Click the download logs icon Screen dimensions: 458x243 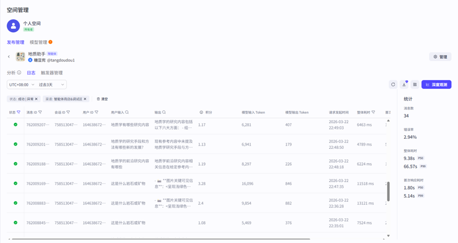pyautogui.click(x=404, y=84)
